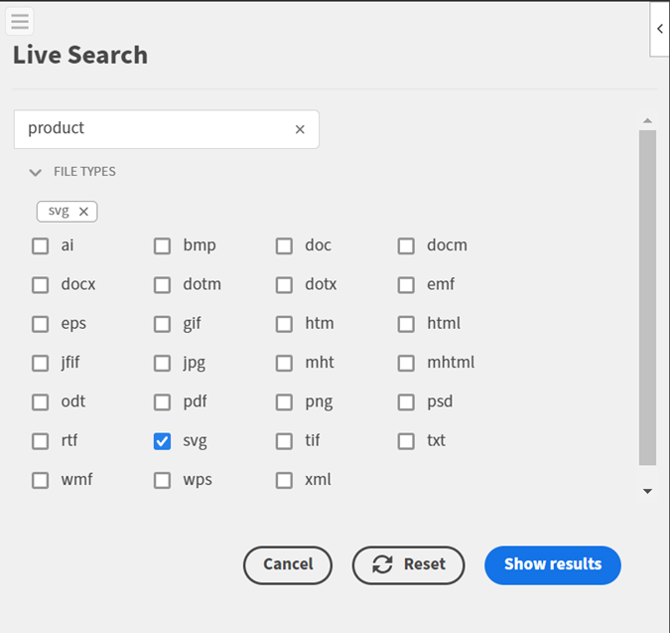Screen dimensions: 670x633
Task: Check the ai file type box
Action: coord(40,245)
